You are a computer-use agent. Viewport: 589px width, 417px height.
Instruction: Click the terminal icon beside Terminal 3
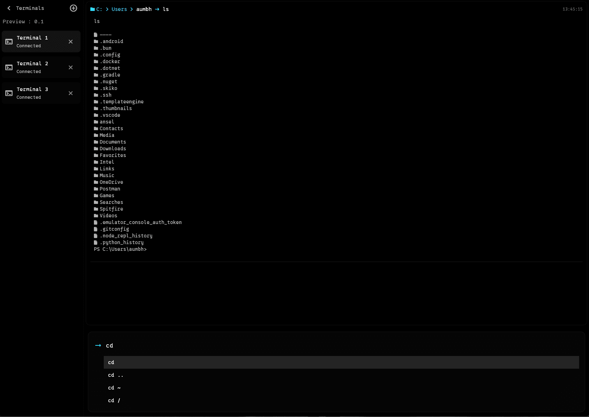(x=9, y=93)
